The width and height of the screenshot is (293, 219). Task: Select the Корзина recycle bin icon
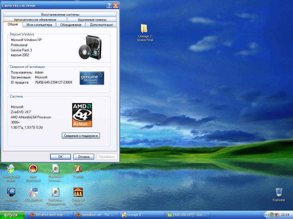(x=279, y=192)
